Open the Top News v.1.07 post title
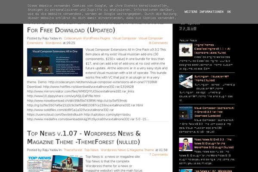258x172 pixels. tap(84, 138)
